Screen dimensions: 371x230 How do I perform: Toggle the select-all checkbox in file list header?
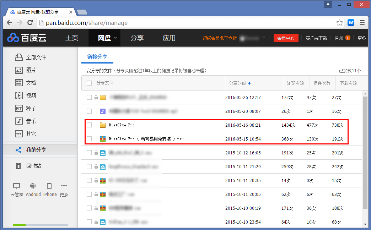point(89,83)
